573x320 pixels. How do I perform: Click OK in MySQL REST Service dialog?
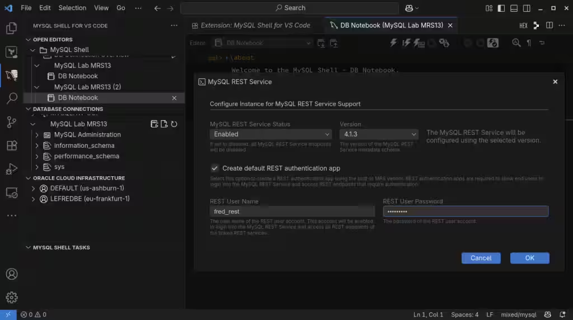(x=529, y=258)
